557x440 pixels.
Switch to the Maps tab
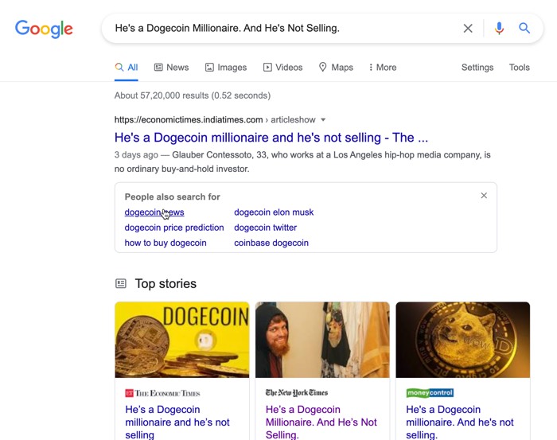[x=336, y=67]
